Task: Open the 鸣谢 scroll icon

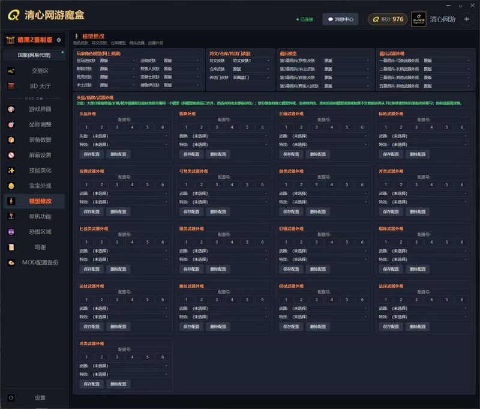Action: click(11, 247)
